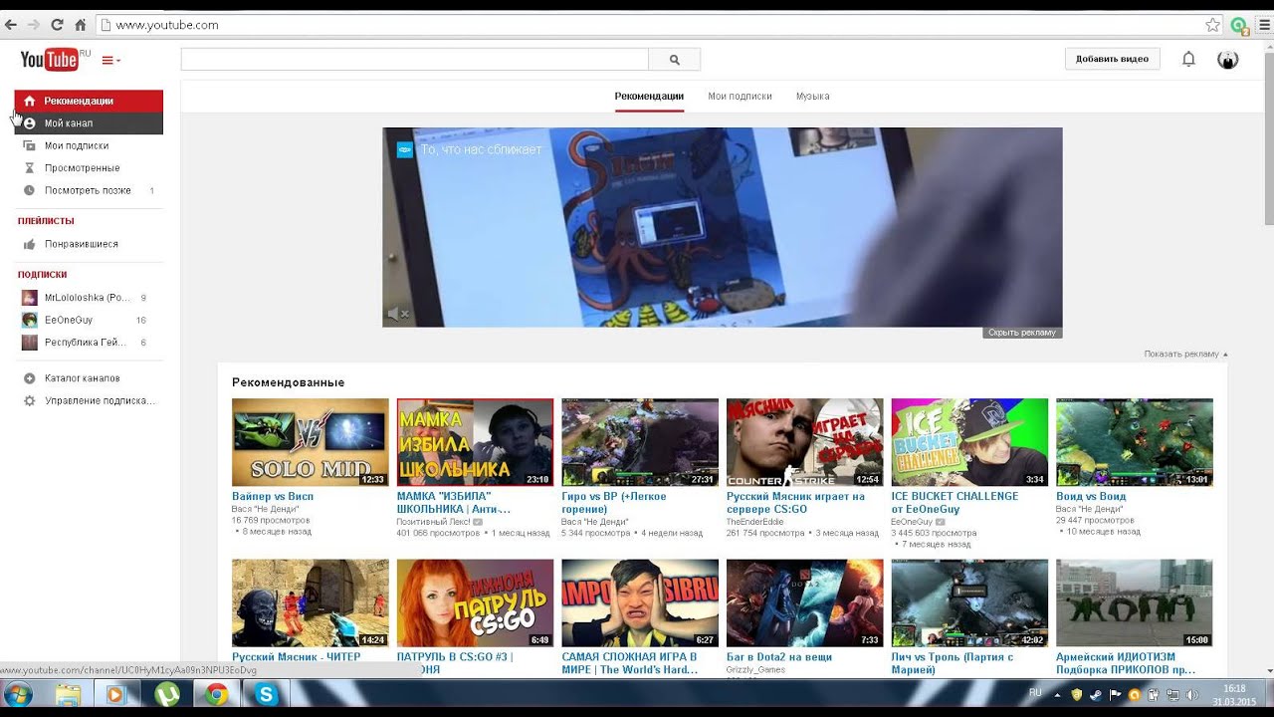1274x717 pixels.
Task: Switch to Музыка tab
Action: pos(812,97)
